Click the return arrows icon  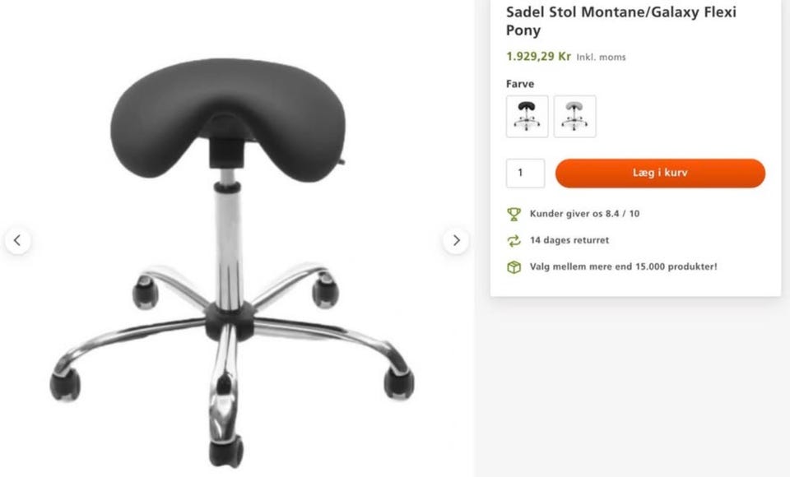tap(513, 241)
